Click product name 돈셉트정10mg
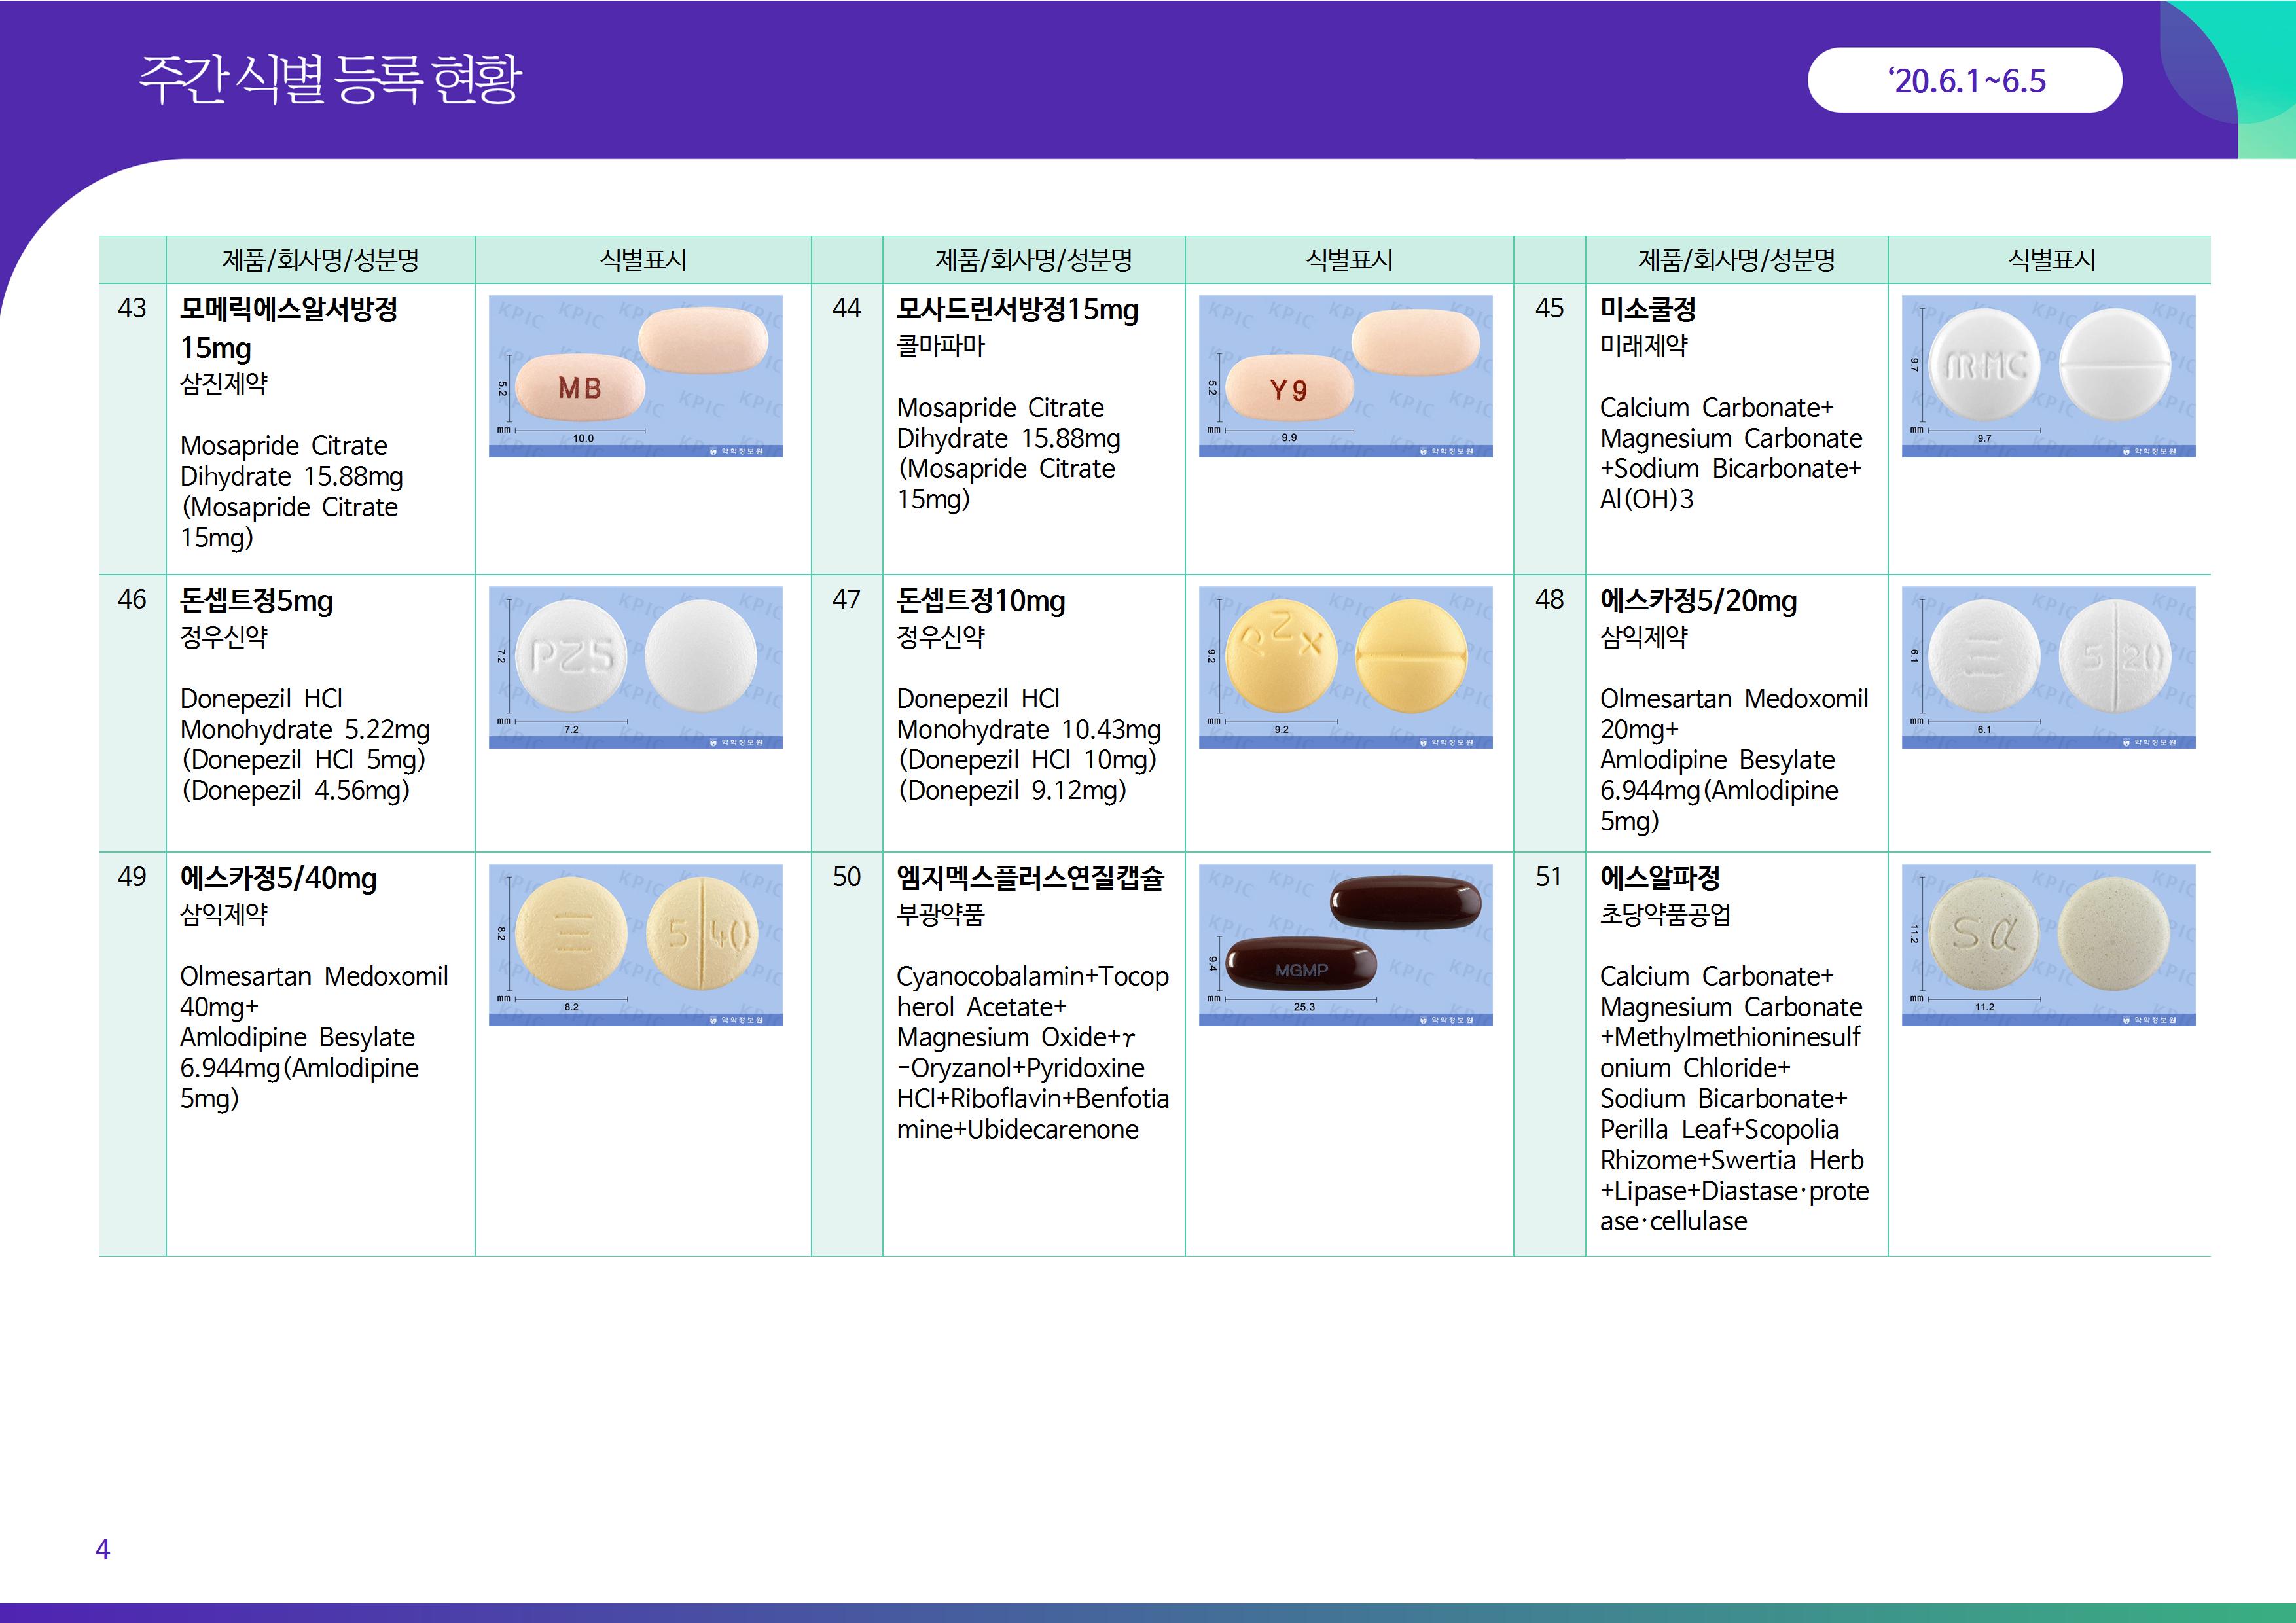2296x1623 pixels. point(980,601)
